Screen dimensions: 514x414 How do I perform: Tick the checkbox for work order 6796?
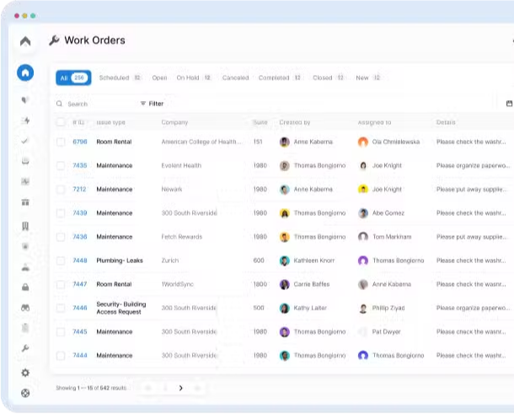coord(61,142)
